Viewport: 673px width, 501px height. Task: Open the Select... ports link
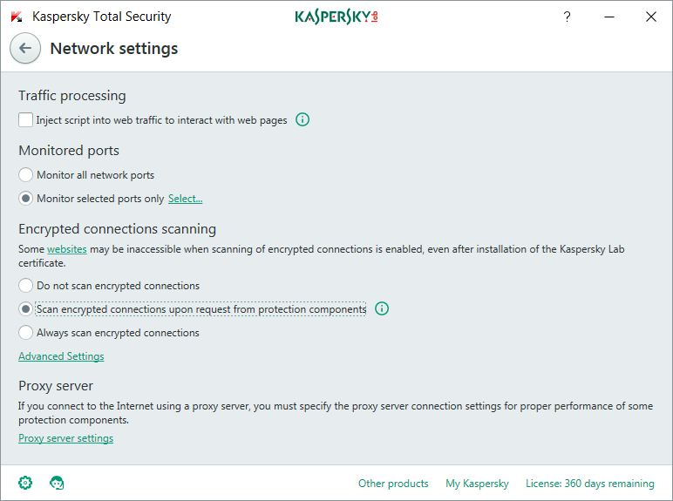[x=185, y=199]
